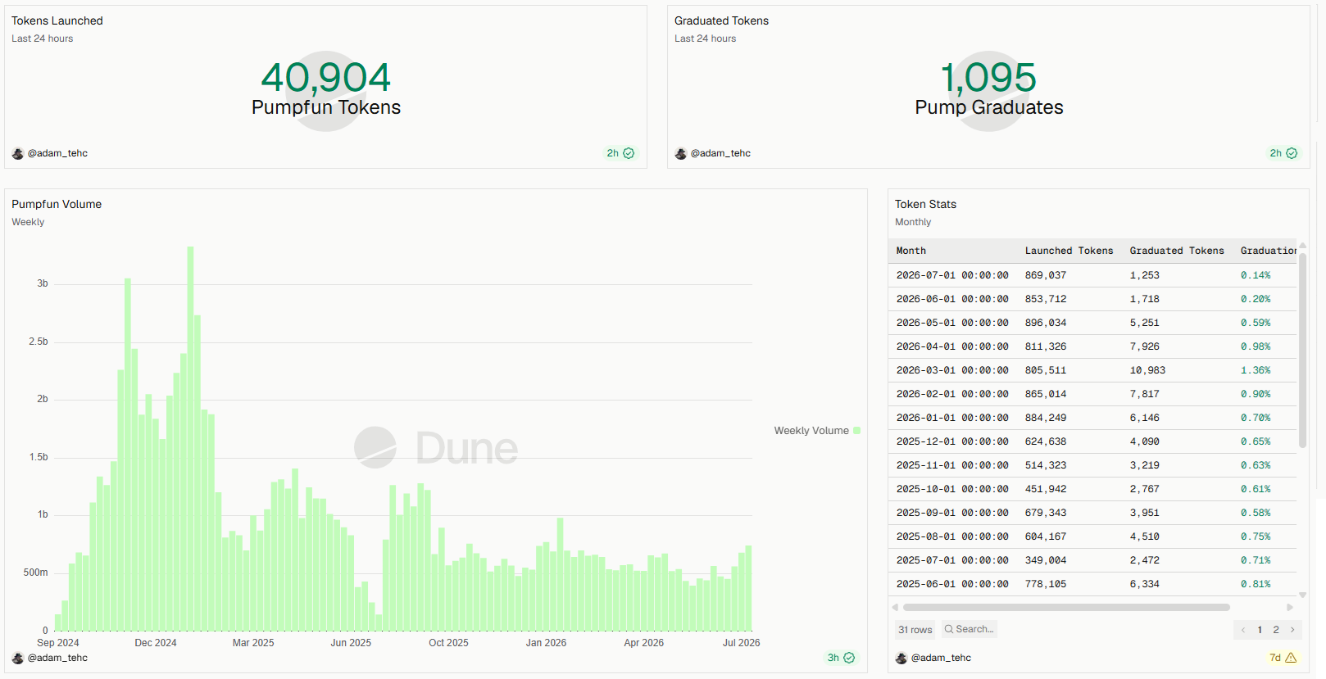This screenshot has width=1326, height=679.
Task: Click the search magnifier icon in Token Stats
Action: (949, 629)
